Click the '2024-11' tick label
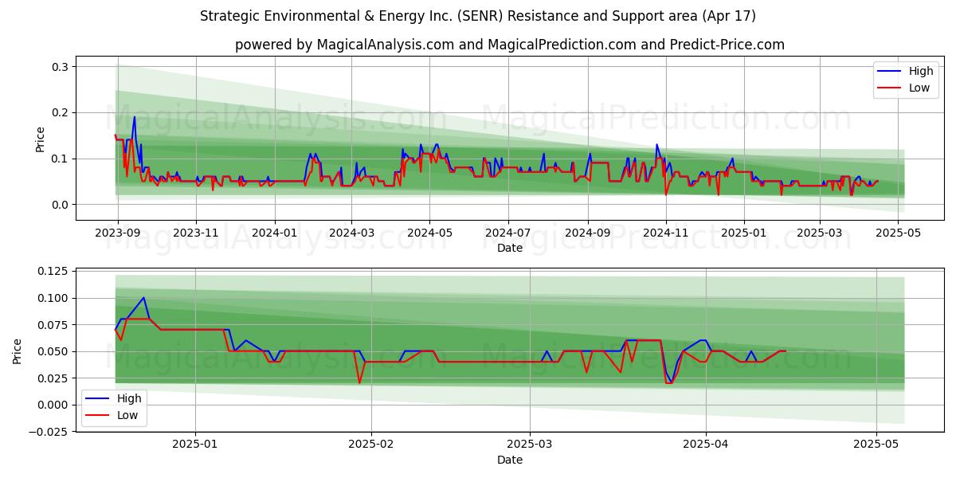The width and height of the screenshot is (956, 478). pyautogui.click(x=665, y=232)
